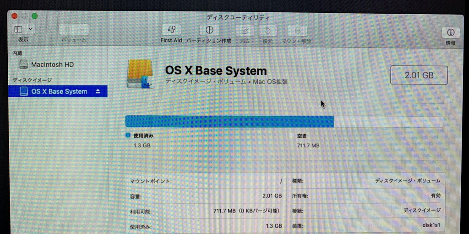
Task: Click the OS X Base System sidebar icon
Action: point(24,91)
